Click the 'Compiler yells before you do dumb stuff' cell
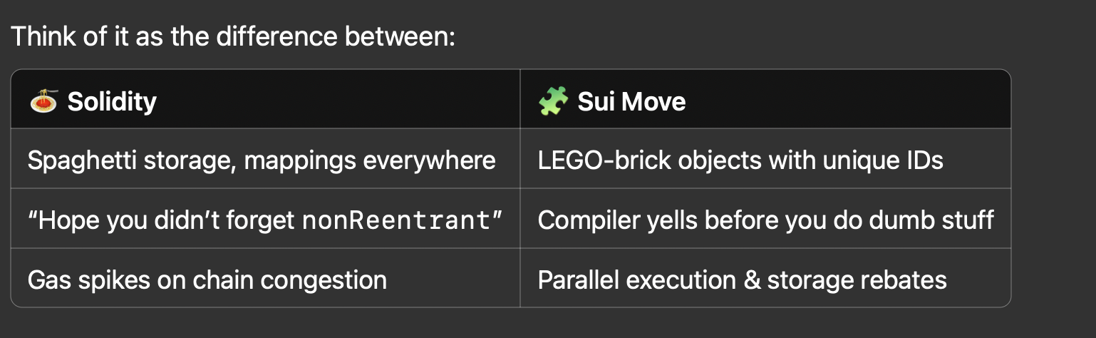 pyautogui.click(x=765, y=220)
